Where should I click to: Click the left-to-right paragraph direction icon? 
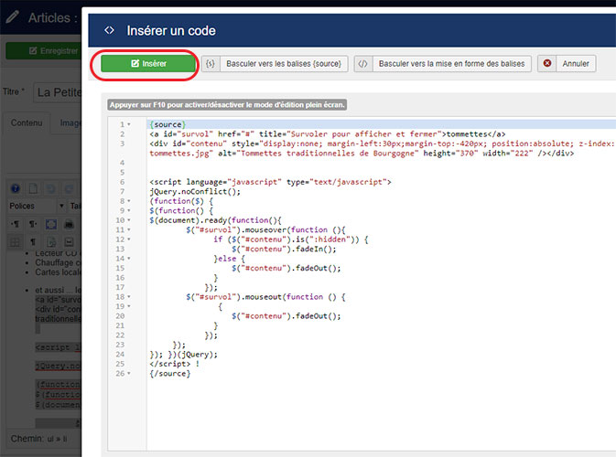point(16,224)
